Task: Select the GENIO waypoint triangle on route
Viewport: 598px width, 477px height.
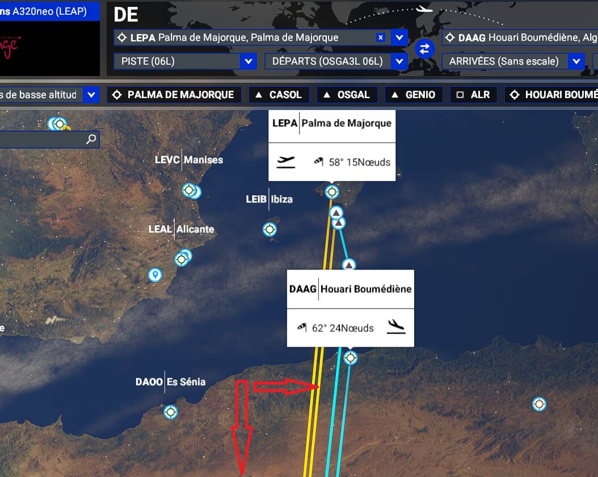Action: (348, 264)
